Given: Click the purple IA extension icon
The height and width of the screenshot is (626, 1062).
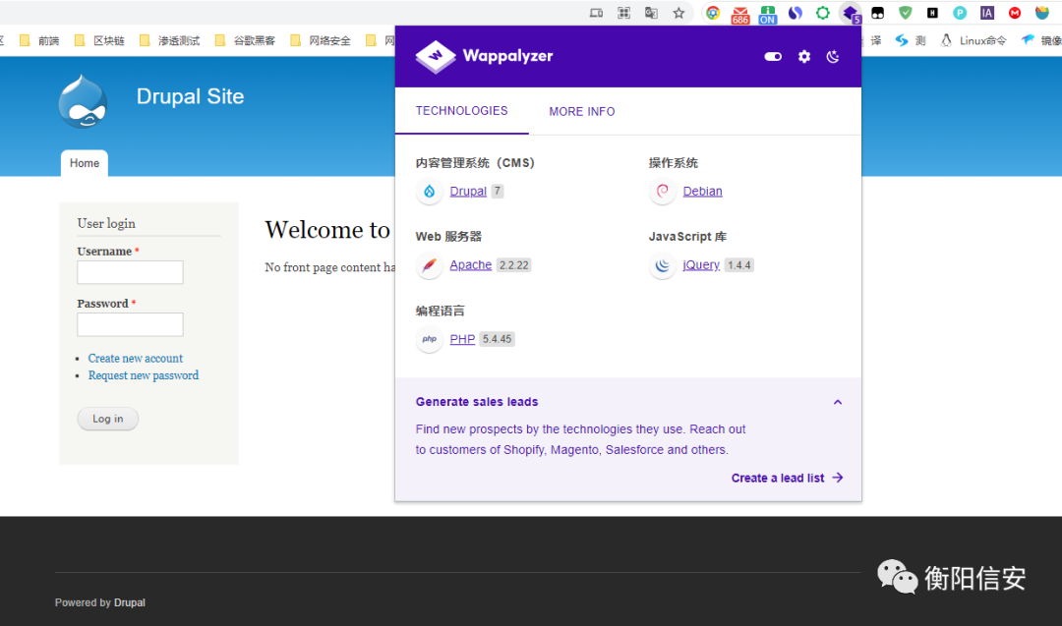Looking at the screenshot, I should pos(987,13).
